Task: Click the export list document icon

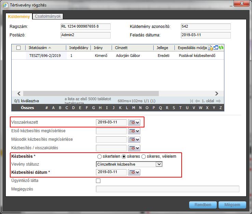Action: click(210, 48)
